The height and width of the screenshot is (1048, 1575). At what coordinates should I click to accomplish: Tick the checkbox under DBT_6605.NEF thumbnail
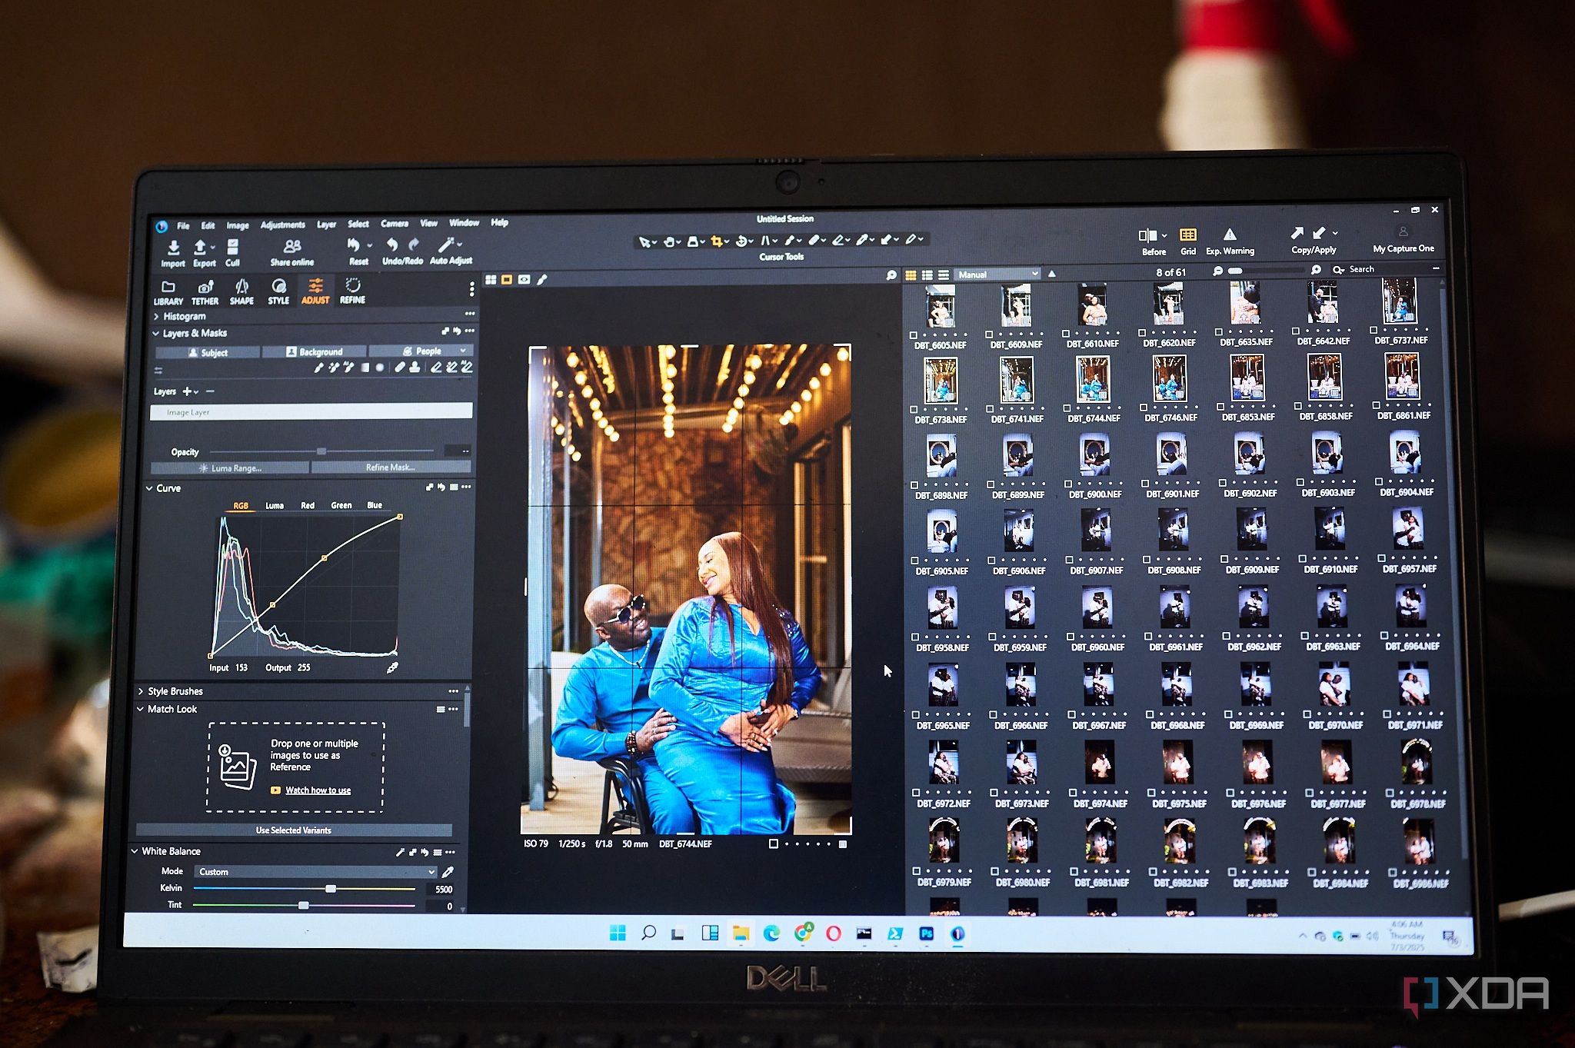click(914, 335)
